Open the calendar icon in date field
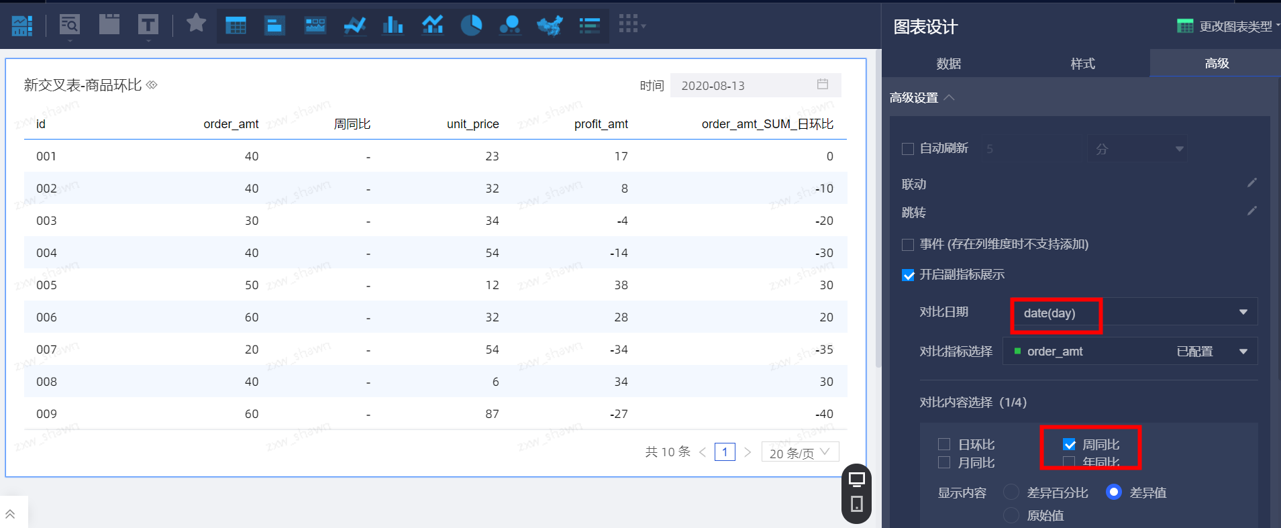Viewport: 1281px width, 528px height. pyautogui.click(x=823, y=85)
